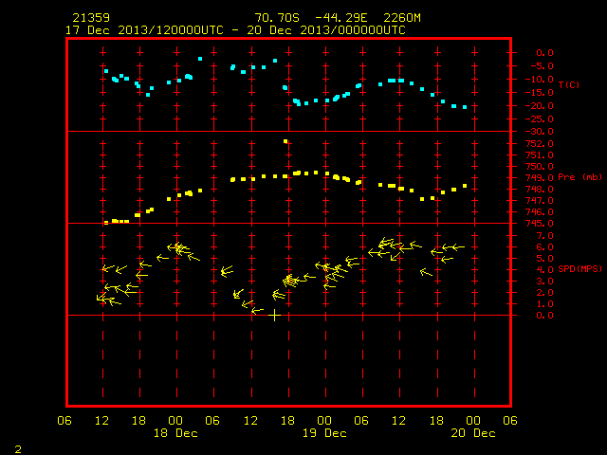Click the 18 Dec date label

pyautogui.click(x=175, y=433)
